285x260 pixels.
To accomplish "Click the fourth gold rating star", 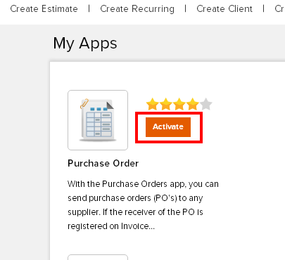I will pos(193,104).
